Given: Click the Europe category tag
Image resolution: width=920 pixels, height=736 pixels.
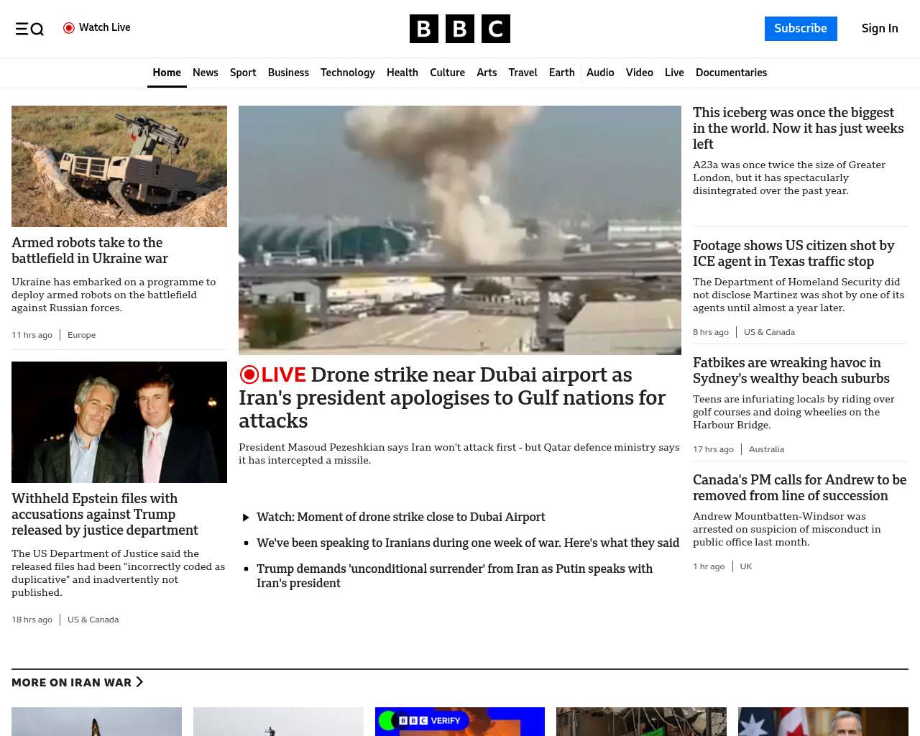Looking at the screenshot, I should (81, 335).
